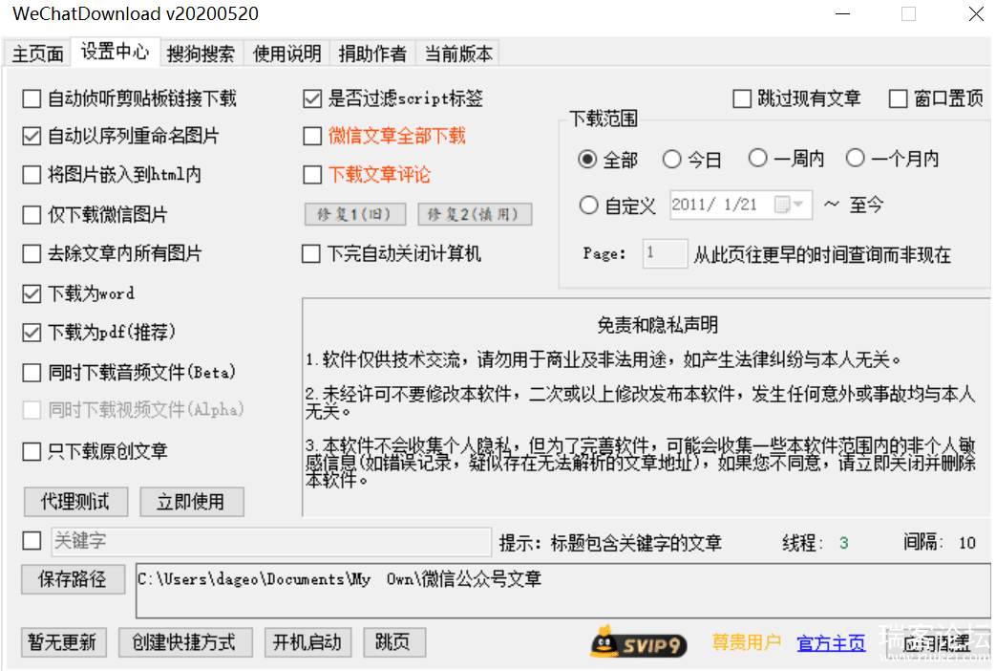Screen dimensions: 996x671
Task: Run 代理测试
Action: [x=75, y=502]
